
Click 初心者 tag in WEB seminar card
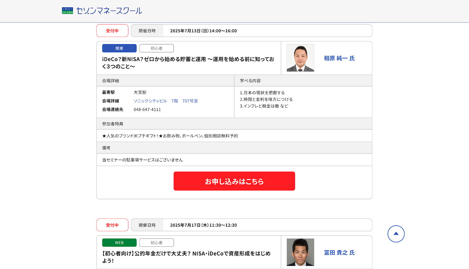(x=157, y=243)
